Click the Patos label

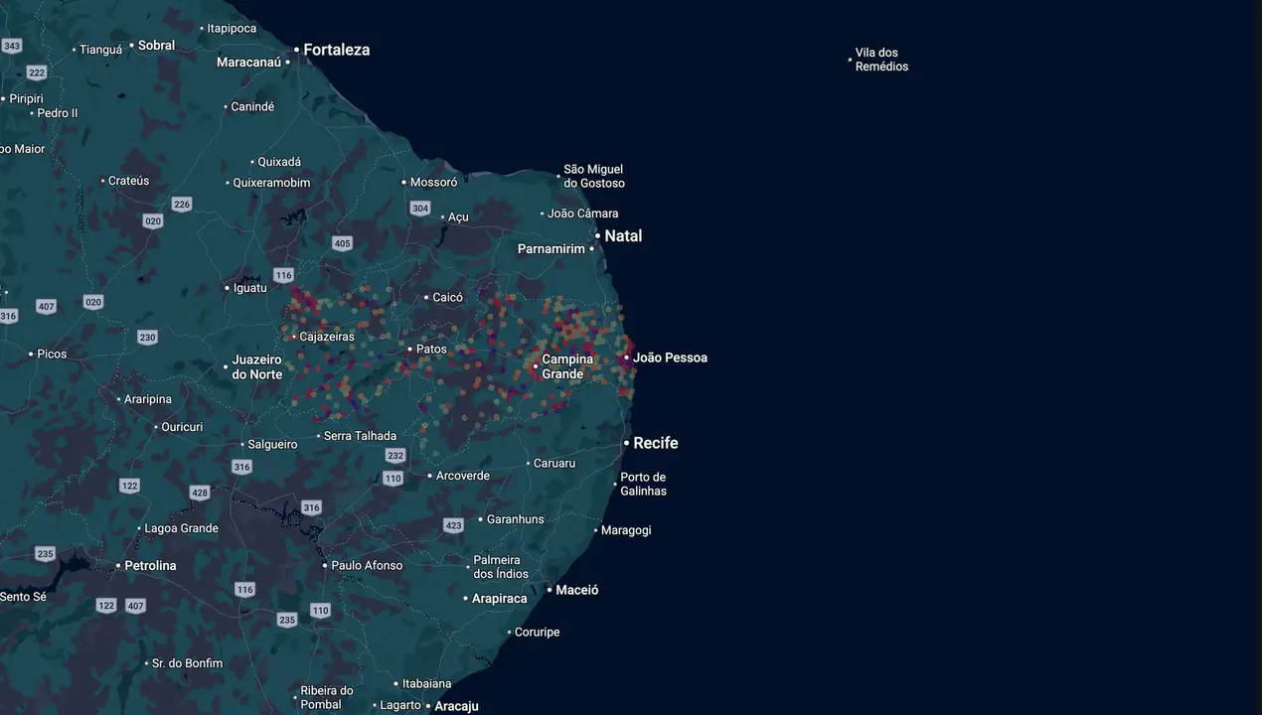click(431, 350)
